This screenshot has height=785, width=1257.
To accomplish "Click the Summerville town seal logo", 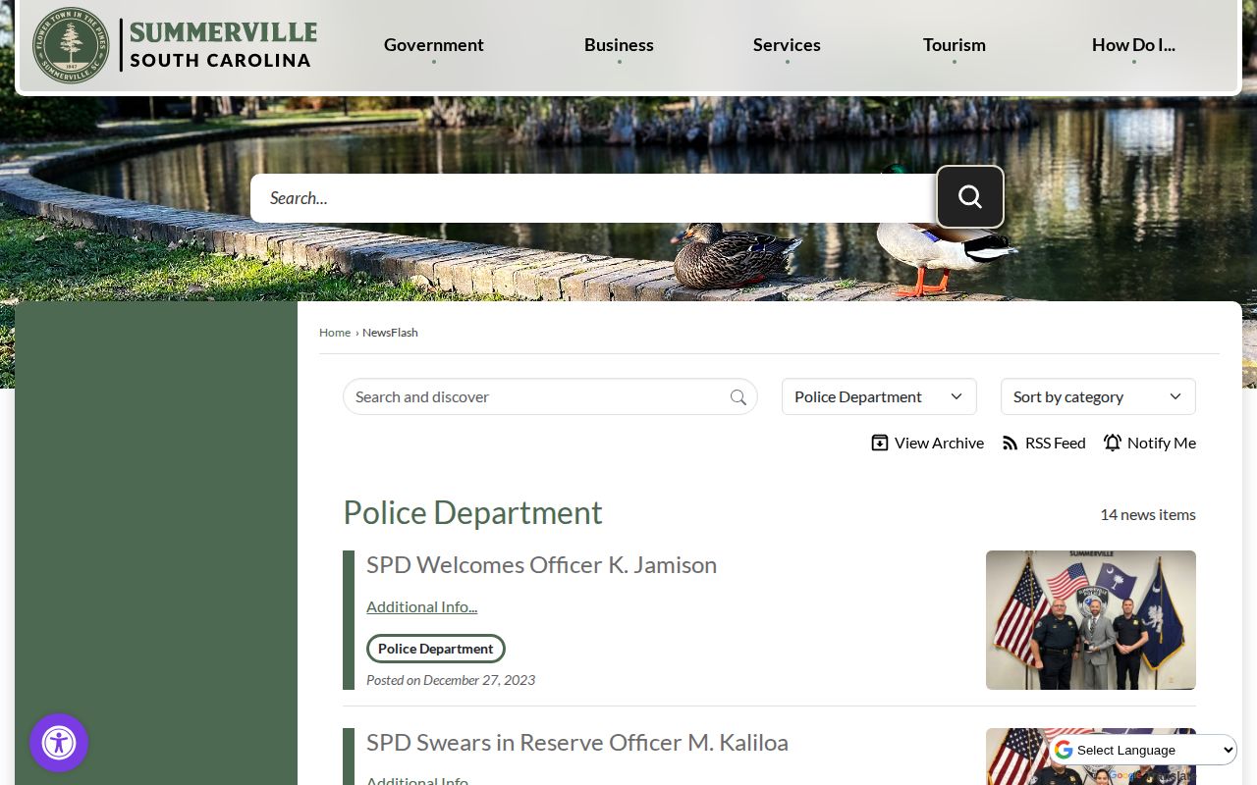I will point(71,45).
